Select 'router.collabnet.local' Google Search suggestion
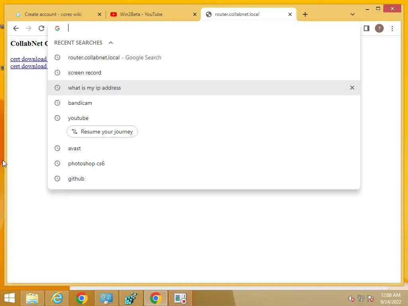 click(204, 57)
